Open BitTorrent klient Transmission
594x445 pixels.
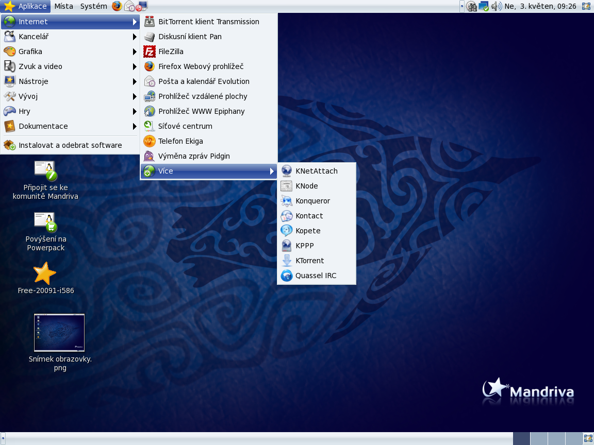[x=209, y=22]
